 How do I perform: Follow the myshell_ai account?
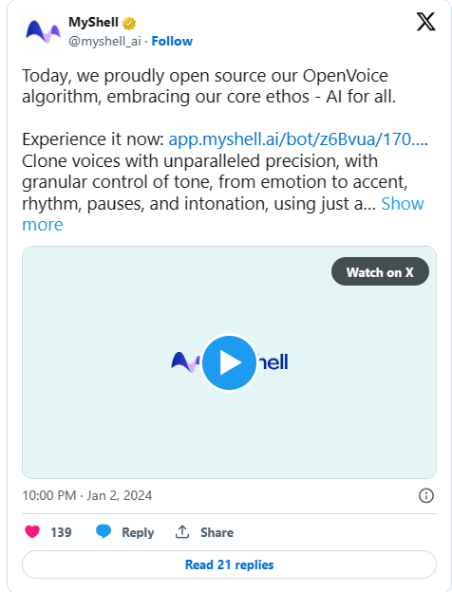172,41
